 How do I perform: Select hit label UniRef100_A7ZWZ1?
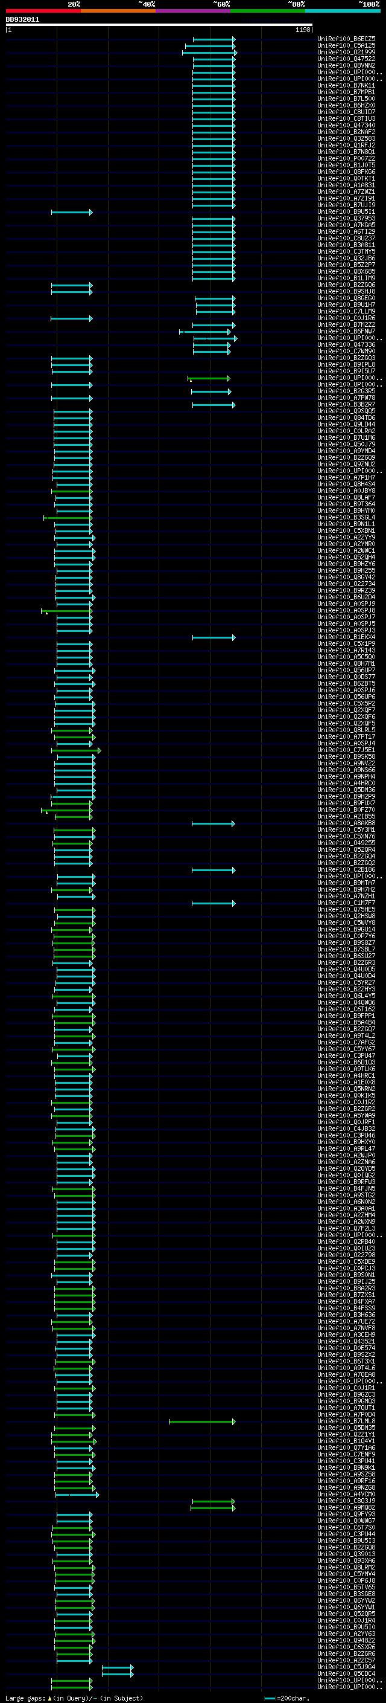[x=346, y=192]
